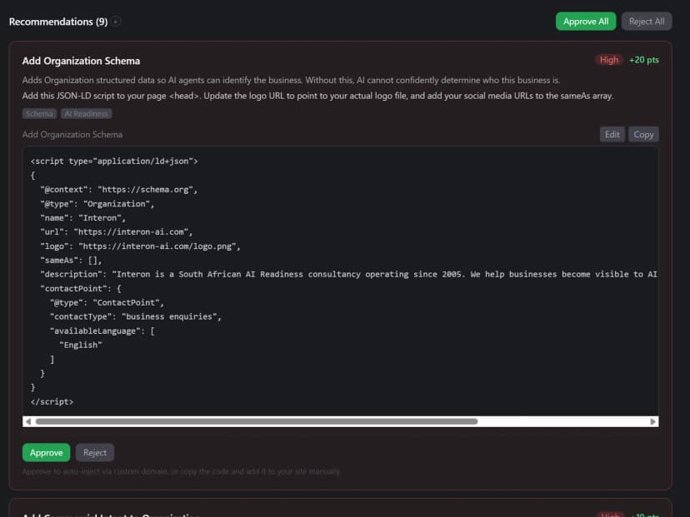Screen dimensions: 690x517
Task: Click the auto-inject hint text below Approve
Action: click(x=182, y=471)
